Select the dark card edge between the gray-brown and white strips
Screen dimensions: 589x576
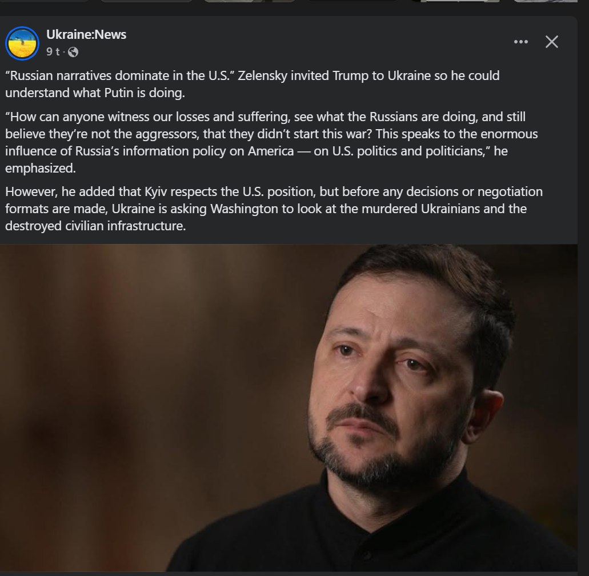pos(353,1)
